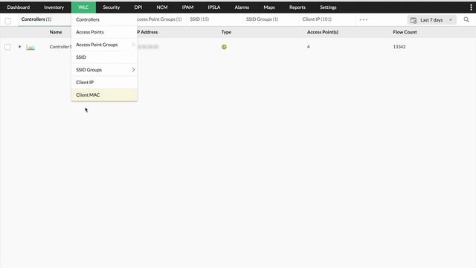Click the Controller1 graph icon

click(x=30, y=47)
